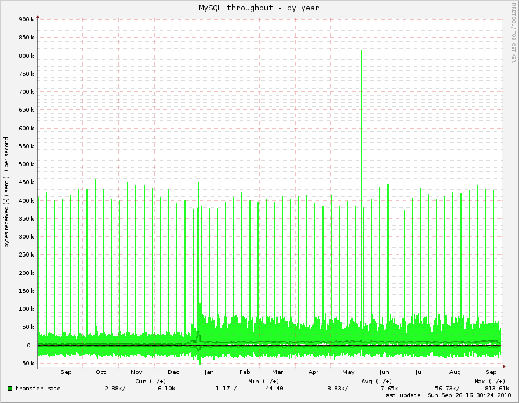Click the '400 k' y-axis label
The height and width of the screenshot is (403, 519).
pos(27,201)
